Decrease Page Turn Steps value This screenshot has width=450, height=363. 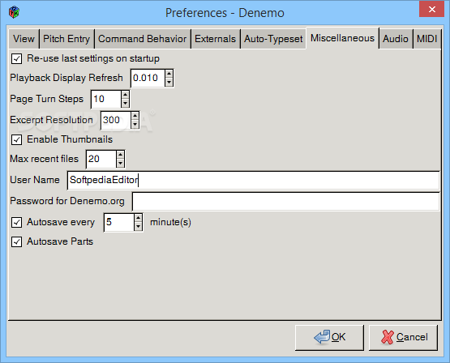[125, 103]
